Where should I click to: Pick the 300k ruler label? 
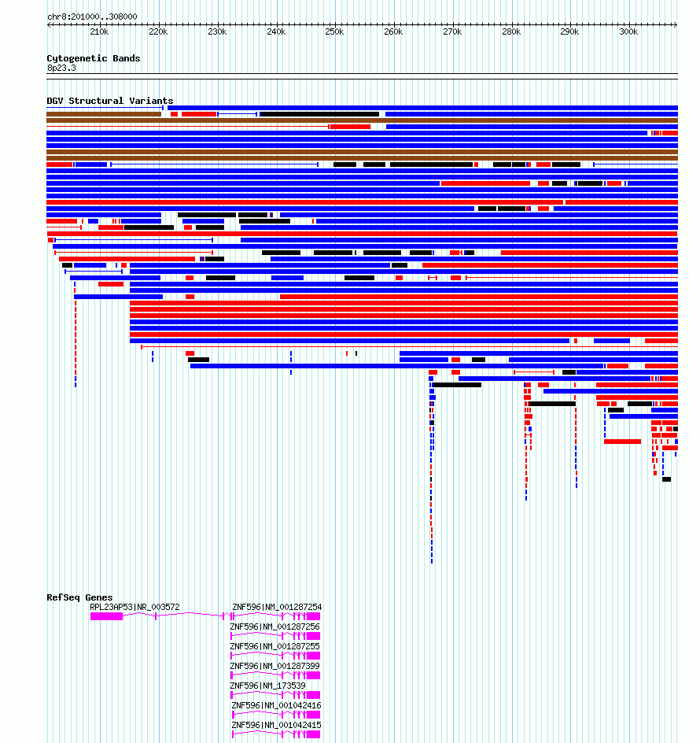click(628, 31)
